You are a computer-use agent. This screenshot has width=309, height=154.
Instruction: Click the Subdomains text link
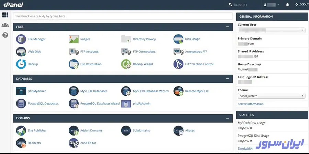pyautogui.click(x=141, y=131)
